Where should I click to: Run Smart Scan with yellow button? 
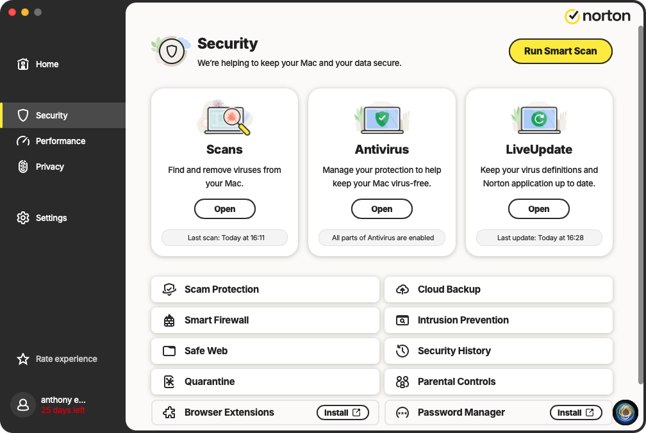point(560,51)
